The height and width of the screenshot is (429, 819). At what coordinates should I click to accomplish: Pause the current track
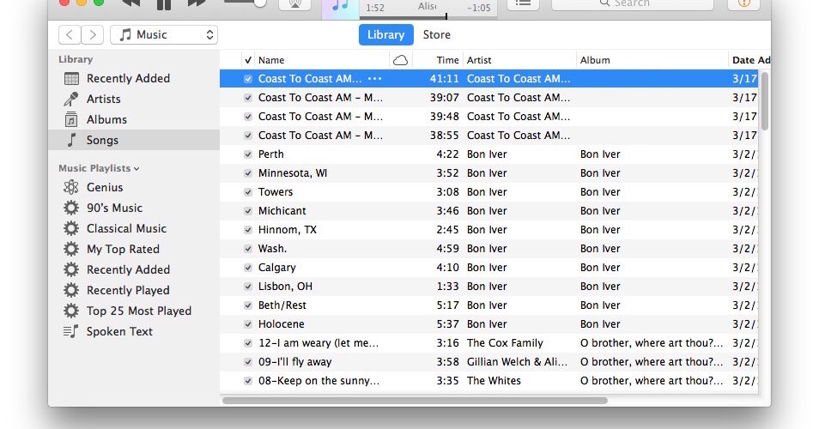(x=164, y=4)
